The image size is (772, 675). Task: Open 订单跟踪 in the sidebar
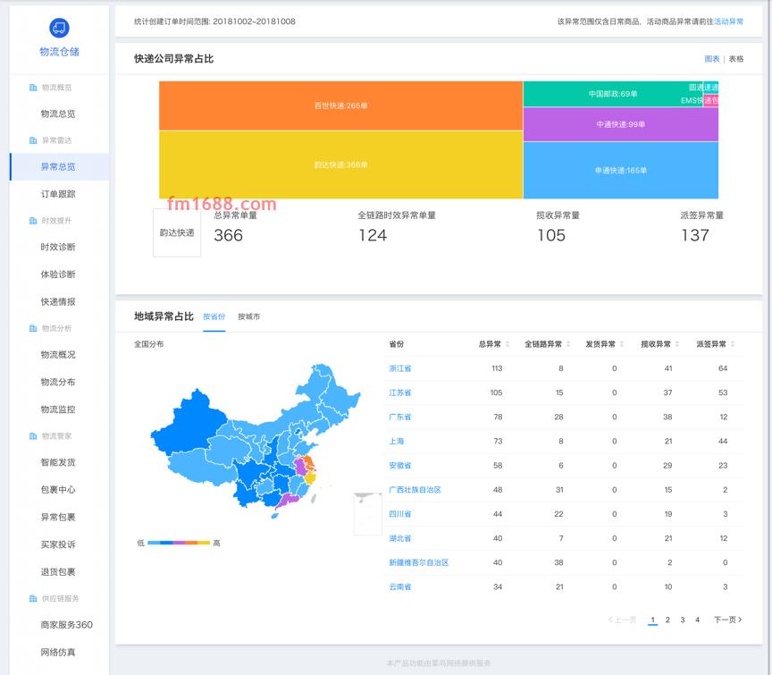[x=58, y=194]
